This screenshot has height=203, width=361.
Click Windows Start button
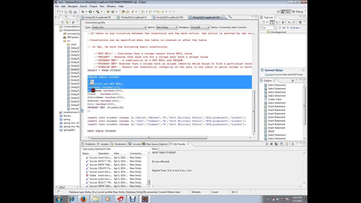pyautogui.click(x=59, y=199)
